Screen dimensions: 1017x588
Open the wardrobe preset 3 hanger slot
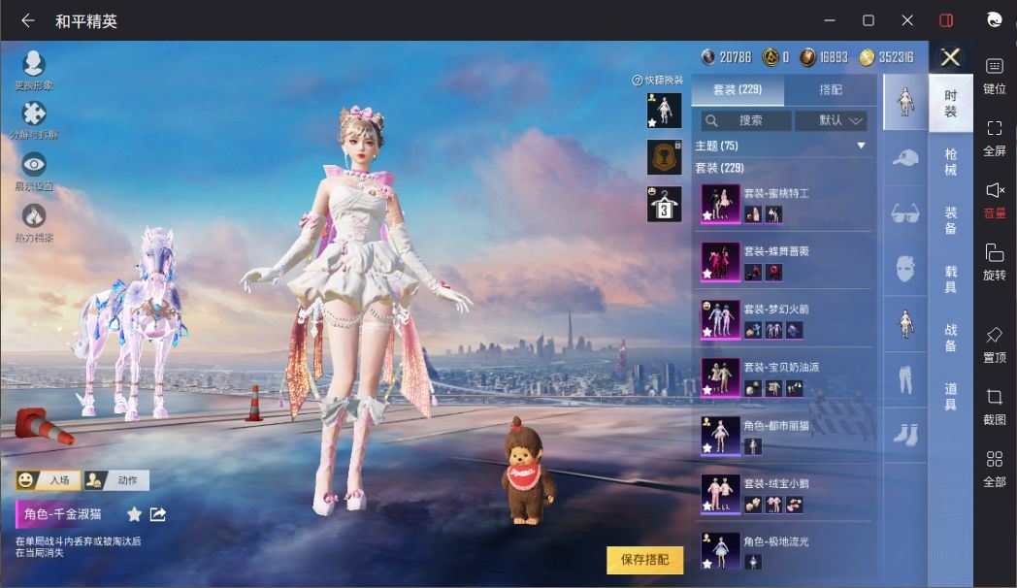tap(664, 205)
